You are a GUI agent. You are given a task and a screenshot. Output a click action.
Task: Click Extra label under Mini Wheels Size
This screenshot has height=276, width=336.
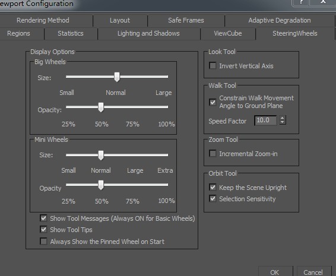tap(165, 170)
